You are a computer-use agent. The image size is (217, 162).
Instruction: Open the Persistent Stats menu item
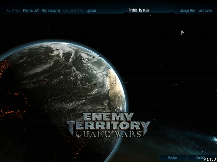[x=73, y=10]
